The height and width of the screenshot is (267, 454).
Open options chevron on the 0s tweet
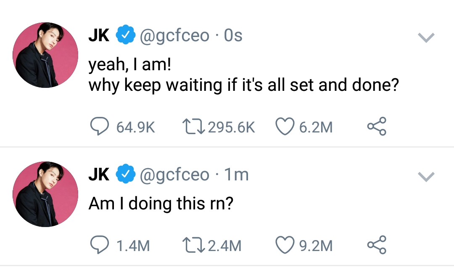pos(426,39)
